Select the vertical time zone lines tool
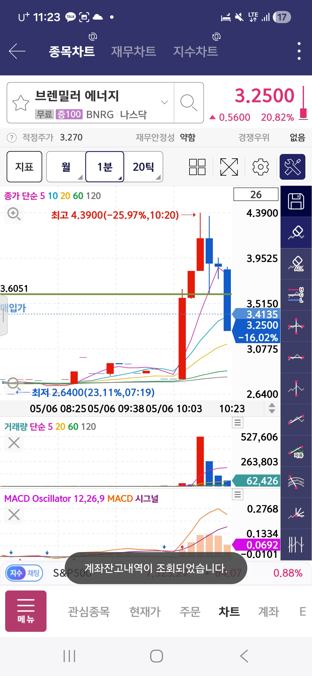The height and width of the screenshot is (676, 312). [x=296, y=545]
